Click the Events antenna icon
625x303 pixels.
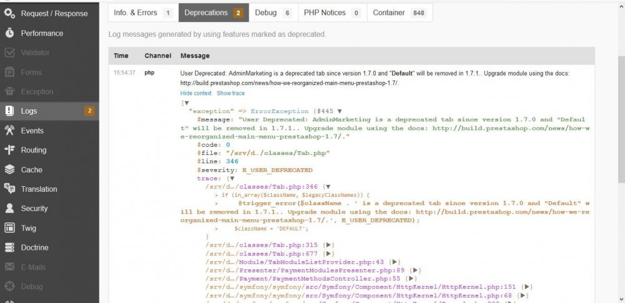point(9,131)
